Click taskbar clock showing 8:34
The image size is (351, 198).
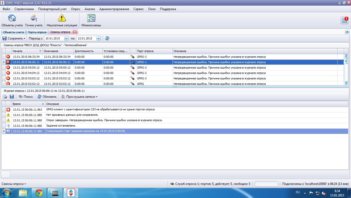pyautogui.click(x=337, y=191)
